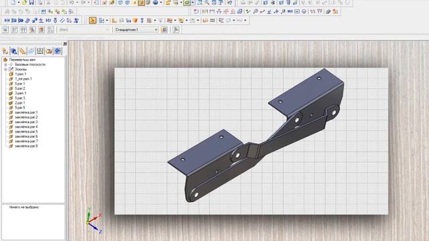Open the dropdown arrow next to New

[19, 3]
